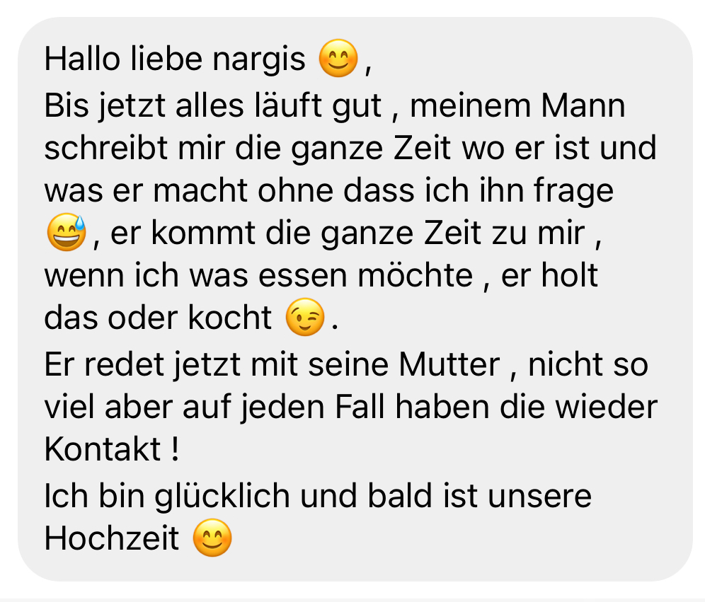Select the word "Mann" in the text
705x602 pixels.
click(x=583, y=106)
